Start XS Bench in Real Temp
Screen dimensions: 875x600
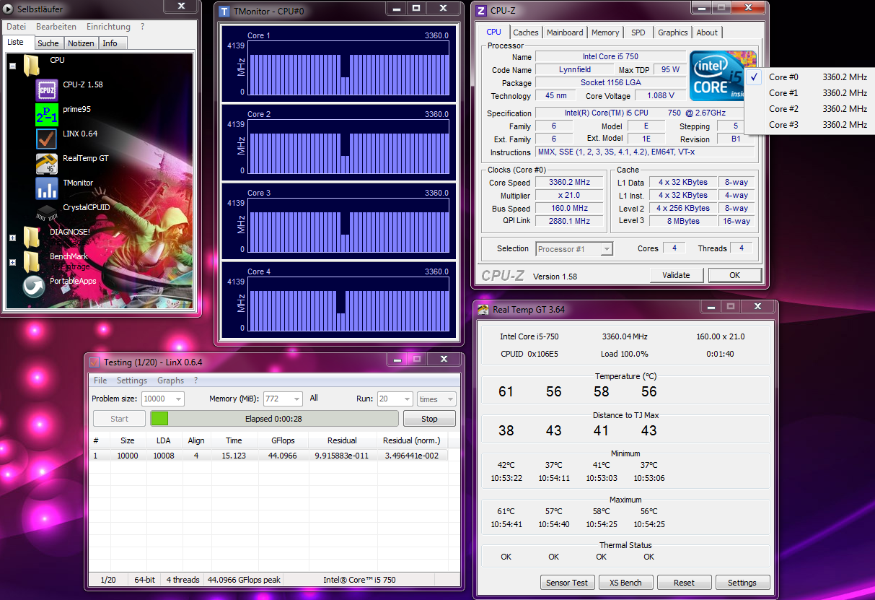(626, 583)
